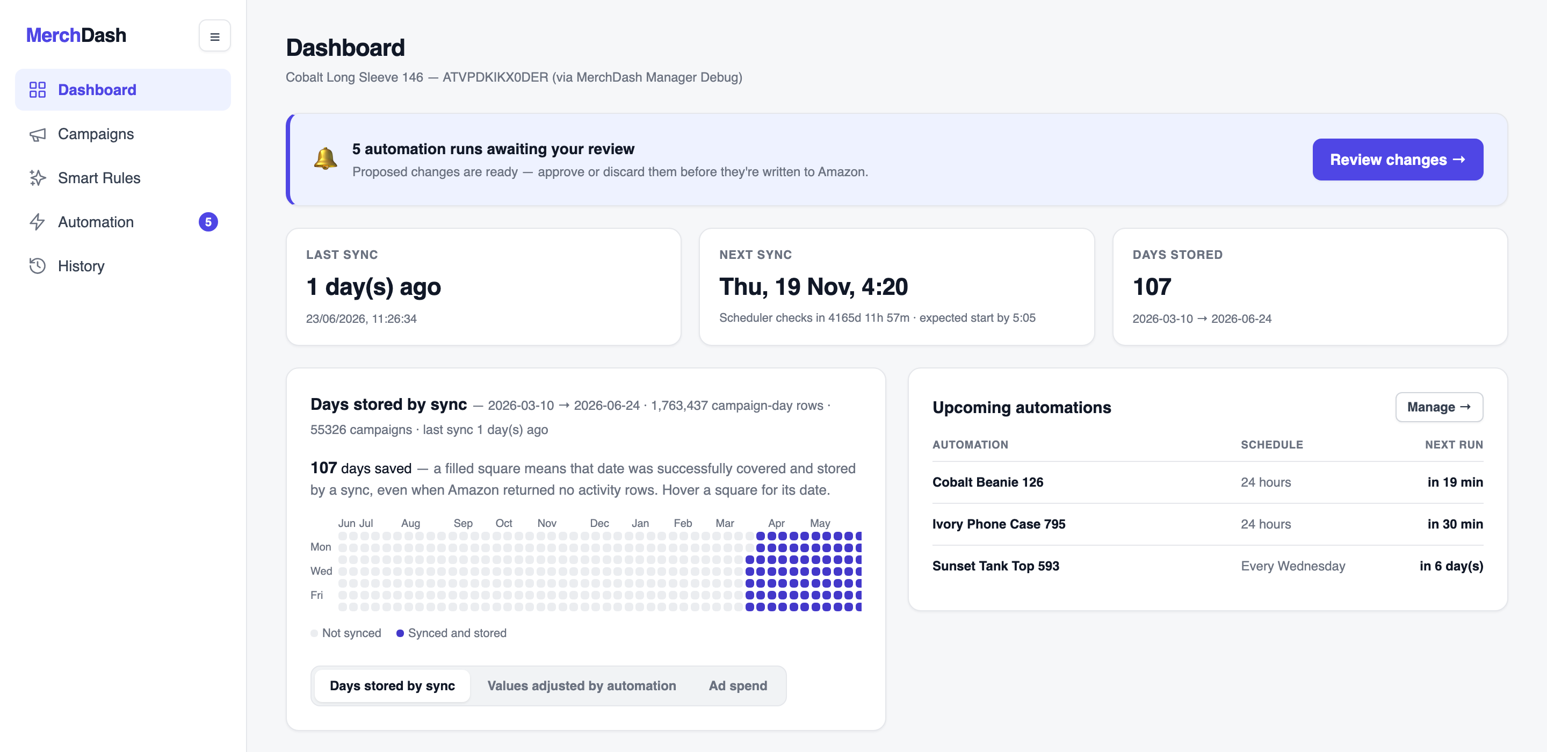The height and width of the screenshot is (752, 1547).
Task: Click the 'Not synced' legend dot
Action: [314, 633]
